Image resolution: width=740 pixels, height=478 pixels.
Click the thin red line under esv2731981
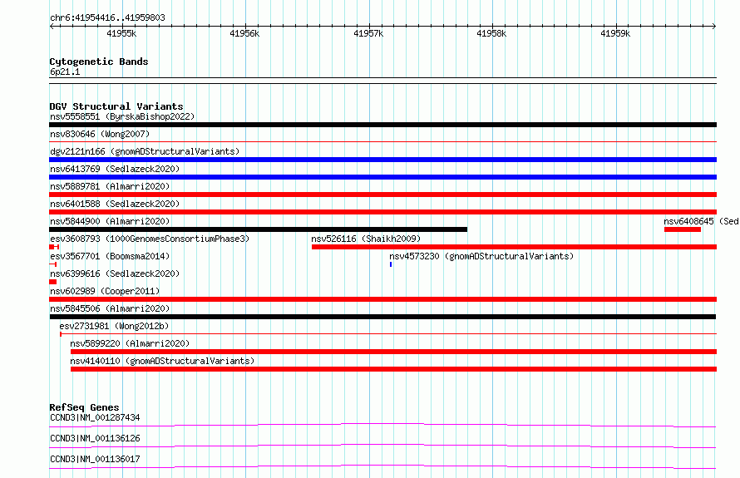pyautogui.click(x=388, y=334)
